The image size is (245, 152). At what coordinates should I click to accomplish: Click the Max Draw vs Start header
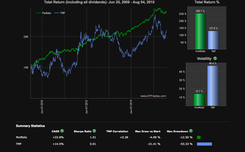[148, 131]
